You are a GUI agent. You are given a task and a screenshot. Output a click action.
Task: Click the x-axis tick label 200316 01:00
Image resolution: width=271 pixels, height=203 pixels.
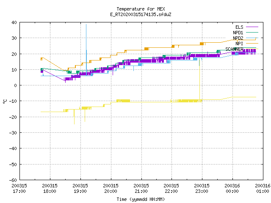coord(263,189)
